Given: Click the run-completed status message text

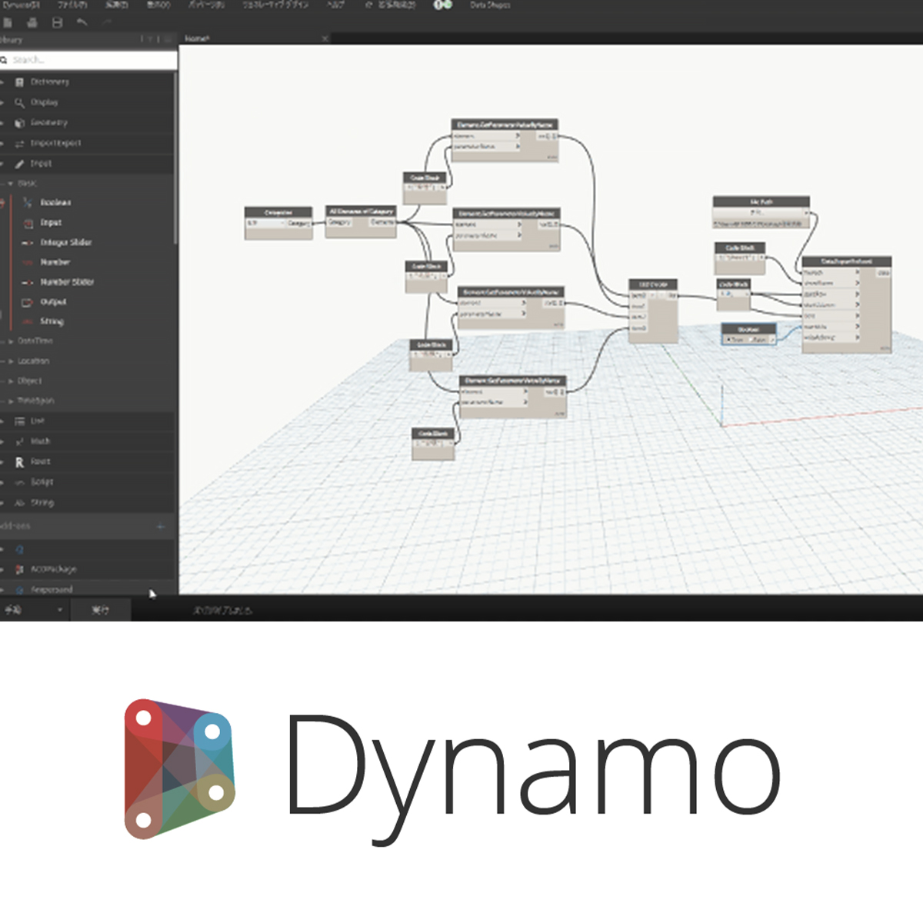Looking at the screenshot, I should [x=222, y=611].
